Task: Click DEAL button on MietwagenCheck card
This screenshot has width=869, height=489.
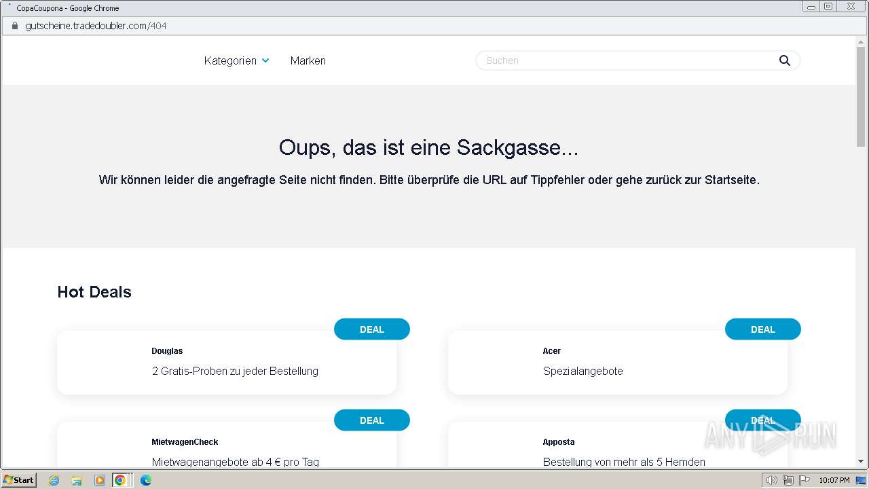Action: coord(372,420)
